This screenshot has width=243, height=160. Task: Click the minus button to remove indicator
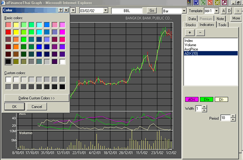[200, 33]
